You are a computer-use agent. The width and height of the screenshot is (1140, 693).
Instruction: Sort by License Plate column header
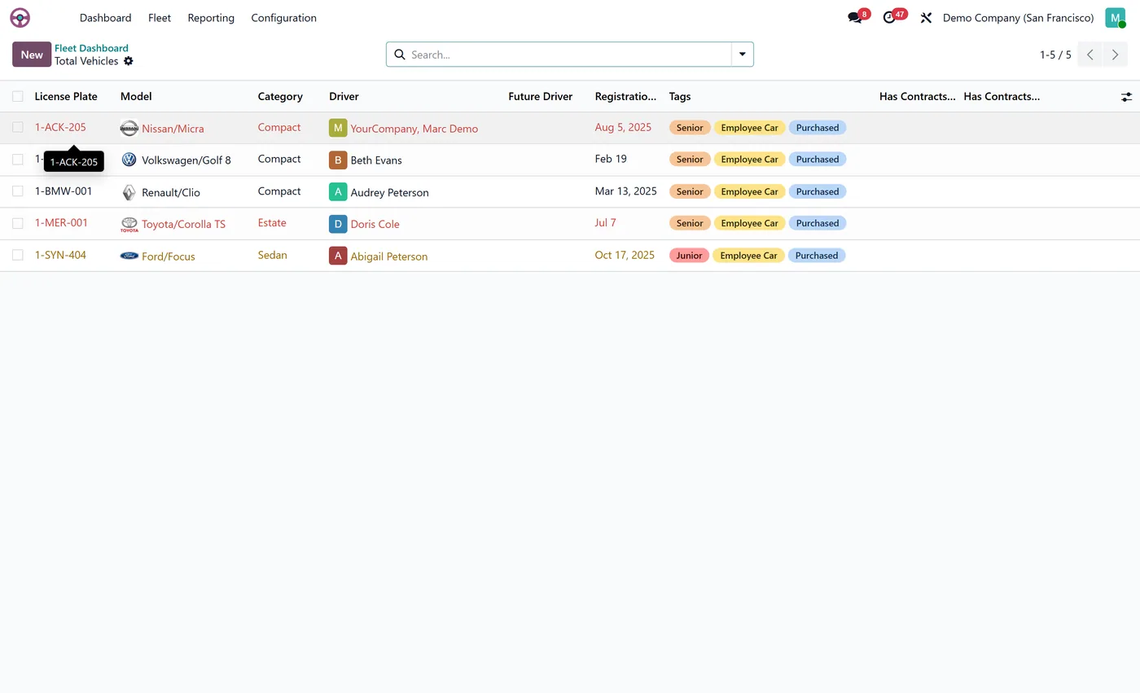pyautogui.click(x=66, y=96)
